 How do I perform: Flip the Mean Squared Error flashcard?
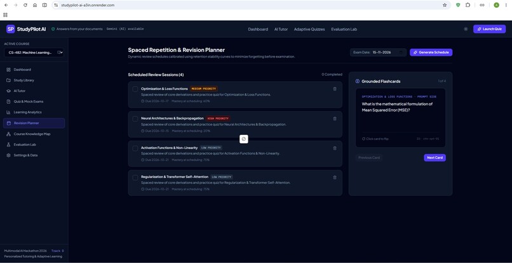(400, 118)
